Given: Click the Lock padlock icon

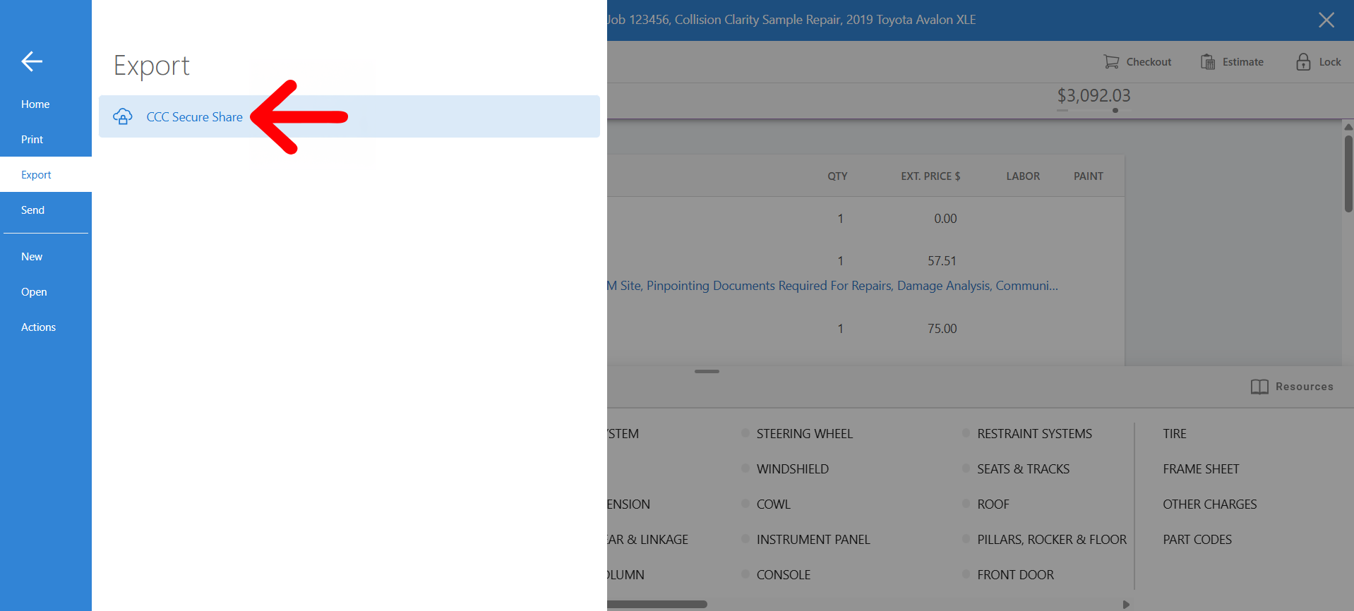Looking at the screenshot, I should 1303,62.
